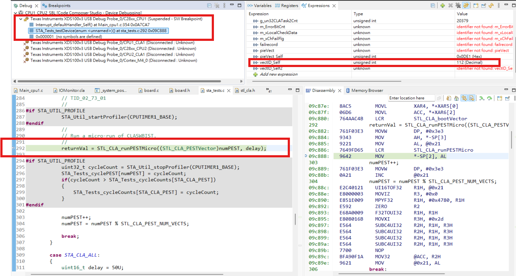Open the IOMonitor.cla editor tab

pos(69,90)
